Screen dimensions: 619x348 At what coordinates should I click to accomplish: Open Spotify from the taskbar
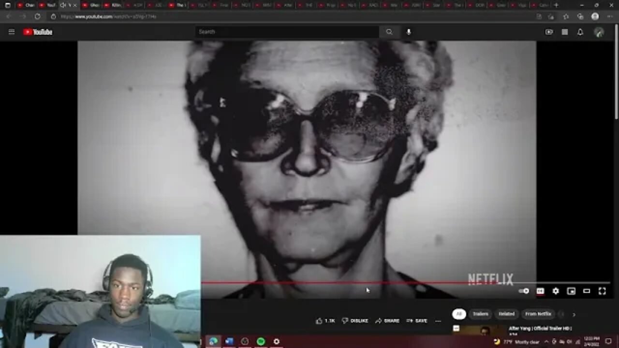click(261, 341)
